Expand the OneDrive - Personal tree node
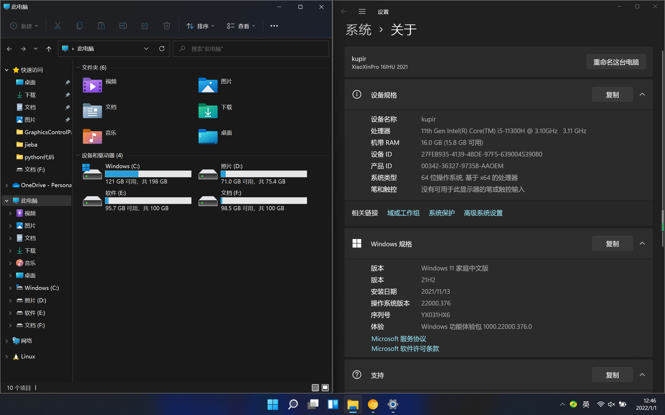665x415 pixels. 6,185
